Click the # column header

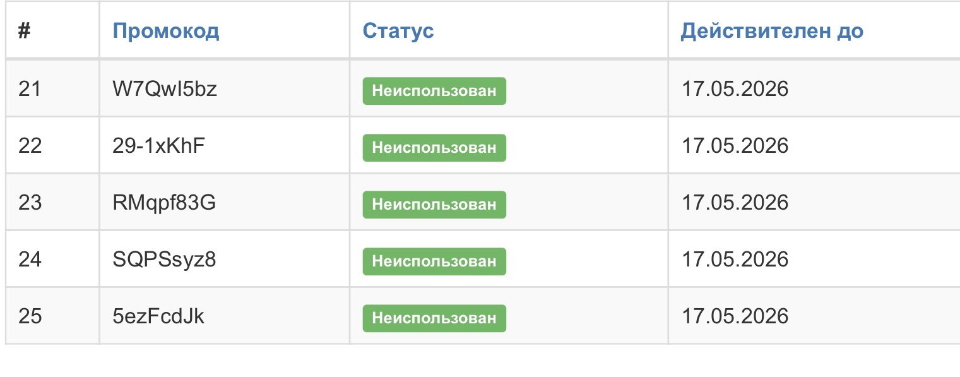(x=25, y=31)
